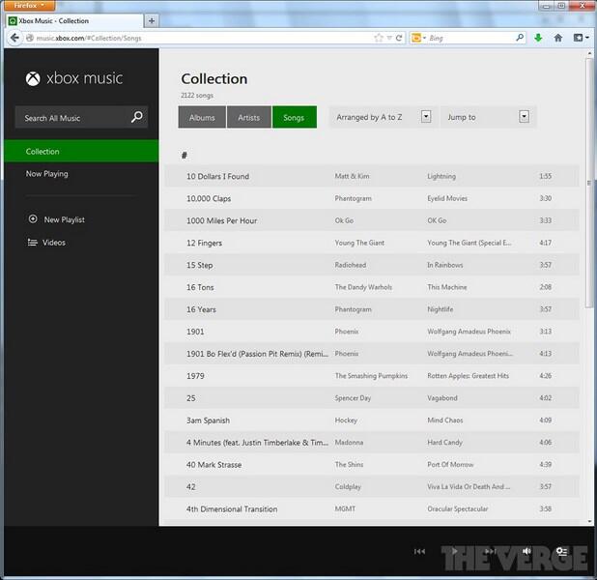Click album Port Of Morrow

point(450,465)
